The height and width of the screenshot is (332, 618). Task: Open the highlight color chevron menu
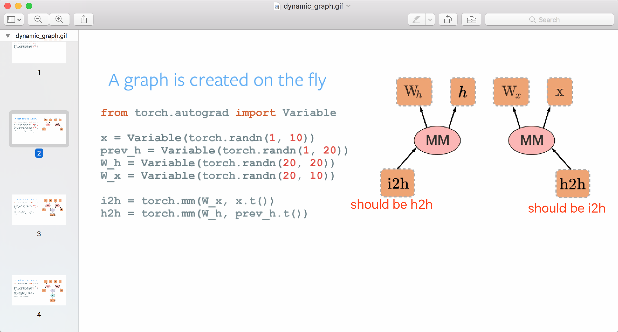[x=430, y=19]
